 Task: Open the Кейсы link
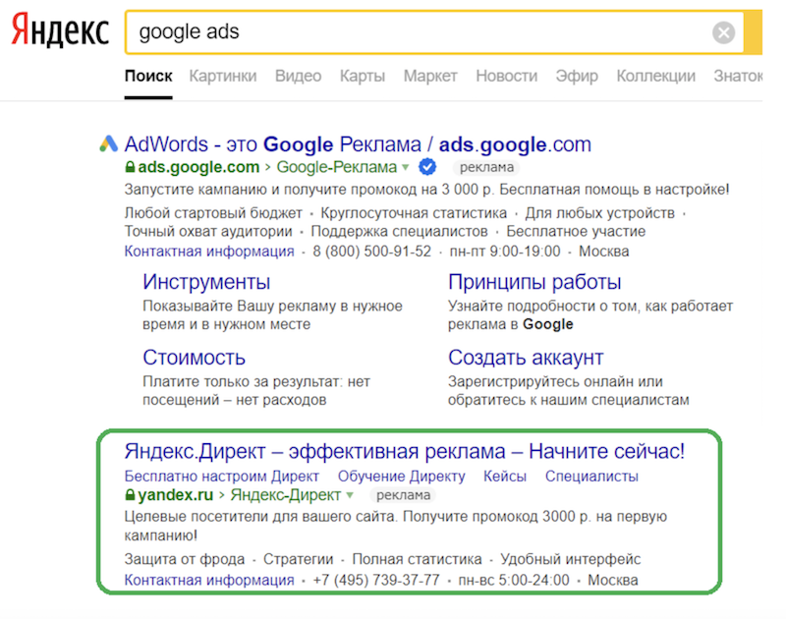click(x=505, y=476)
